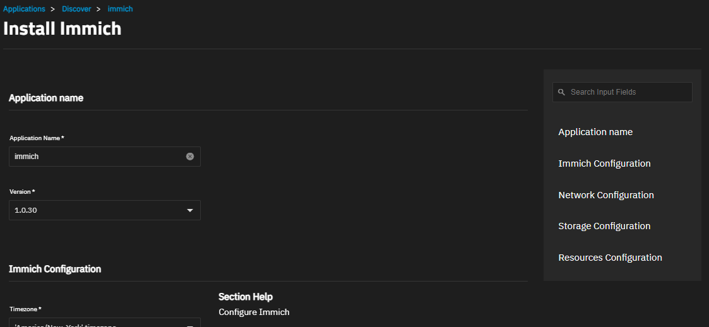This screenshot has width=709, height=327.
Task: Expand the Version dropdown arrow
Action: pyautogui.click(x=190, y=210)
